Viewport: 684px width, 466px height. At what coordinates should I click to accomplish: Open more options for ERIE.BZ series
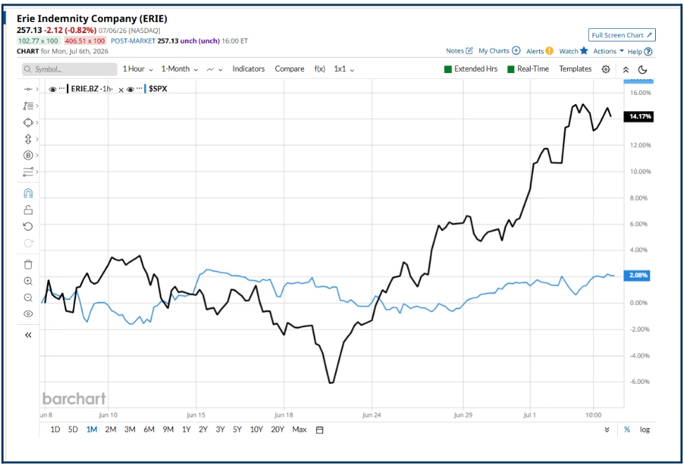coord(61,89)
